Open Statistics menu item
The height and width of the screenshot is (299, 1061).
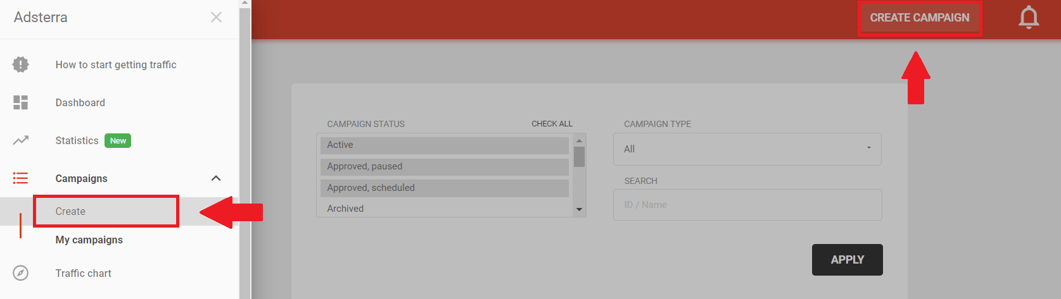click(x=77, y=140)
